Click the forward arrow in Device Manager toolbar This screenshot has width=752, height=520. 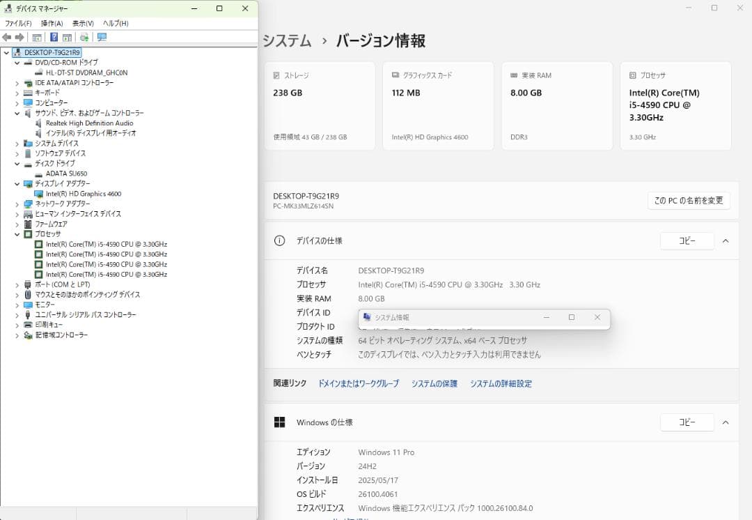[19, 37]
